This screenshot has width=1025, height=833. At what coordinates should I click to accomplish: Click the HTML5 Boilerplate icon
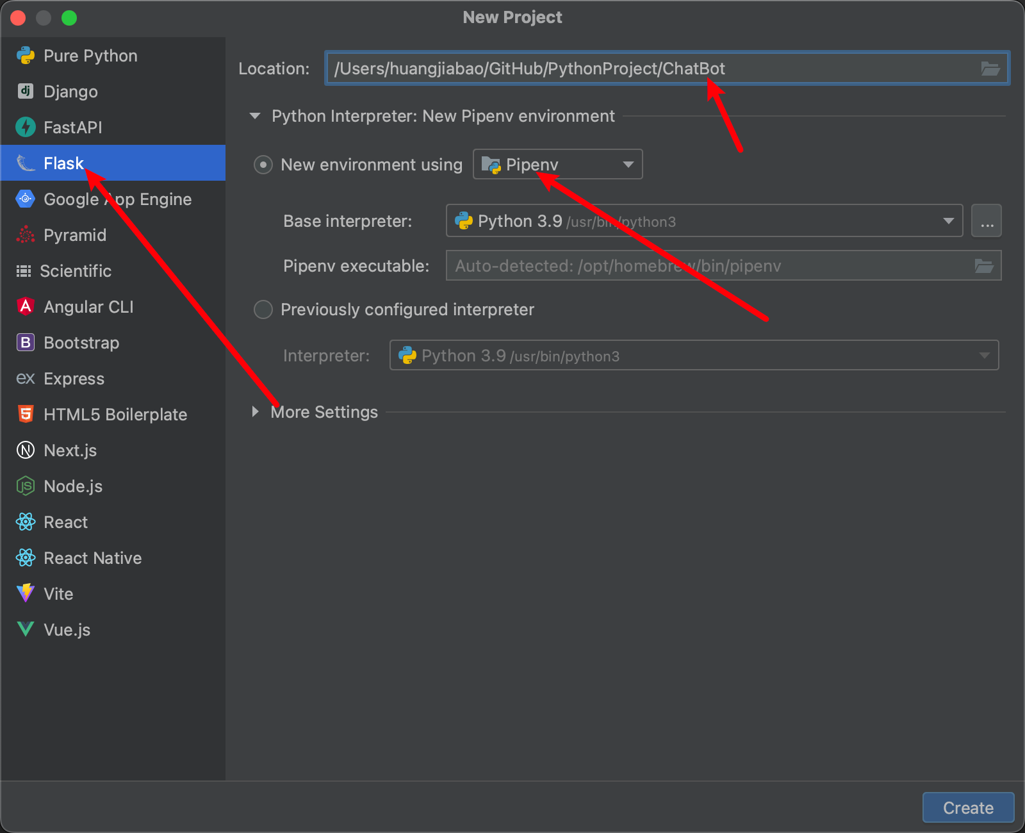tap(26, 415)
